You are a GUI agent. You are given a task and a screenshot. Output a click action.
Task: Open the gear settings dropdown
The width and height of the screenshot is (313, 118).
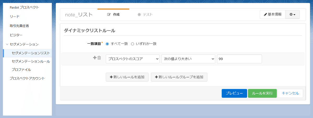coord(292,15)
